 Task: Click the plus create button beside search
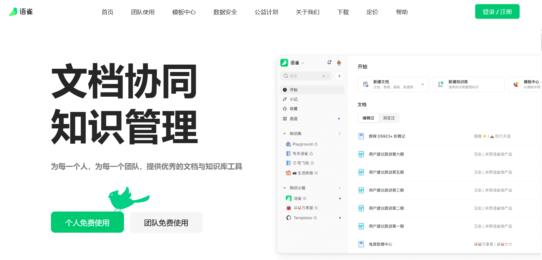[x=339, y=76]
